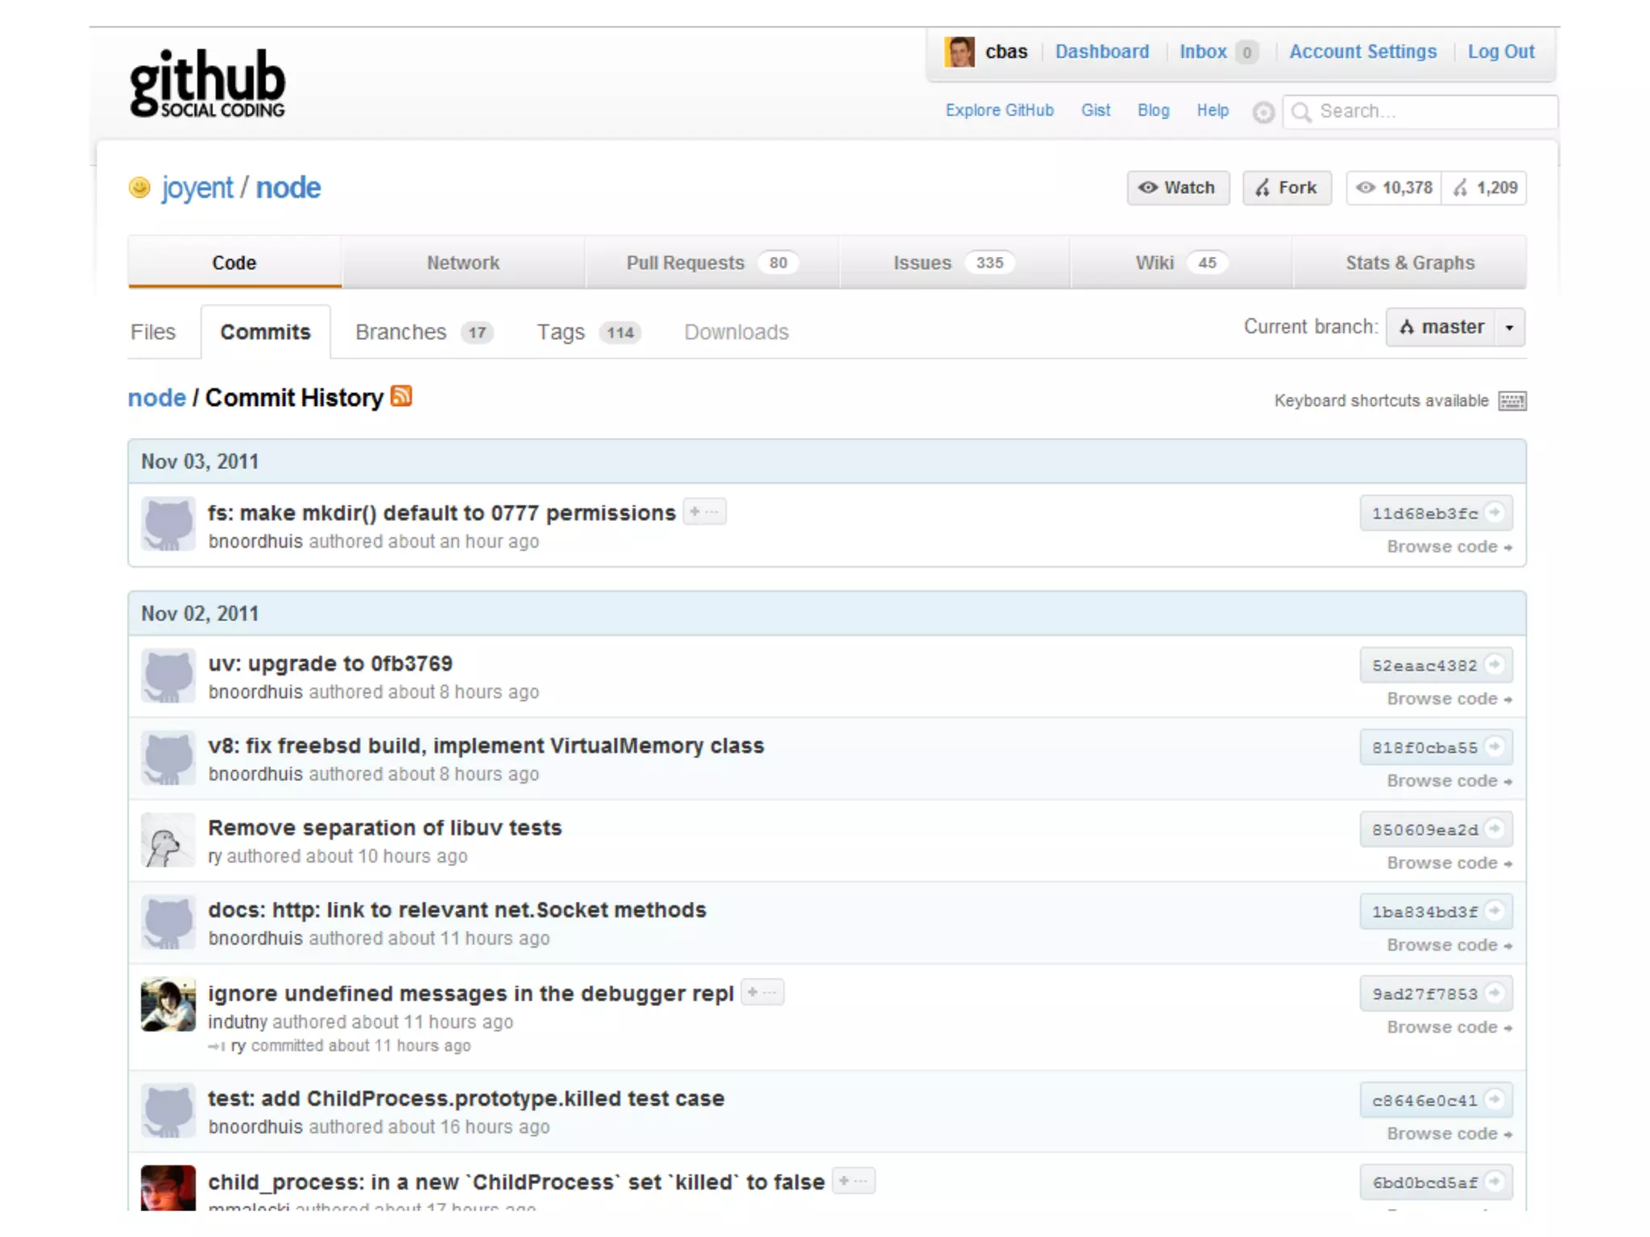Click the cbas user avatar
The height and width of the screenshot is (1237, 1650).
coord(959,52)
